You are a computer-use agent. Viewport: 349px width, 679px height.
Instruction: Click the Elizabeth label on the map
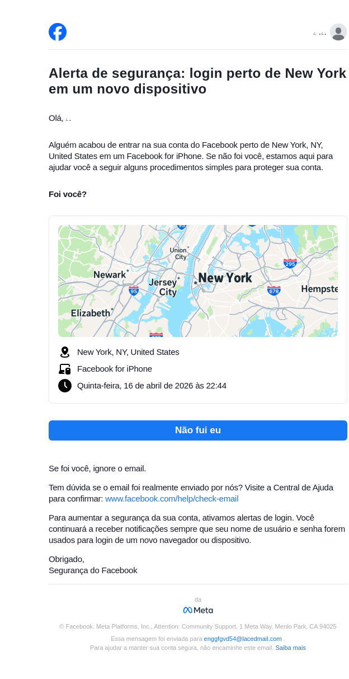tap(91, 313)
